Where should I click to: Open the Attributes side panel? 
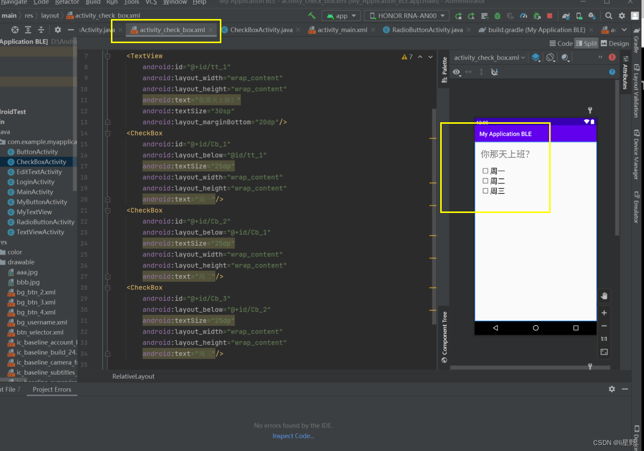(x=625, y=72)
